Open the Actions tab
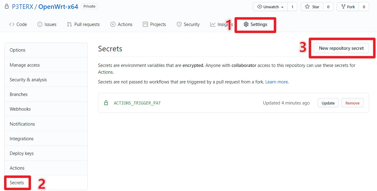This screenshot has height=191, width=377. 121,24
